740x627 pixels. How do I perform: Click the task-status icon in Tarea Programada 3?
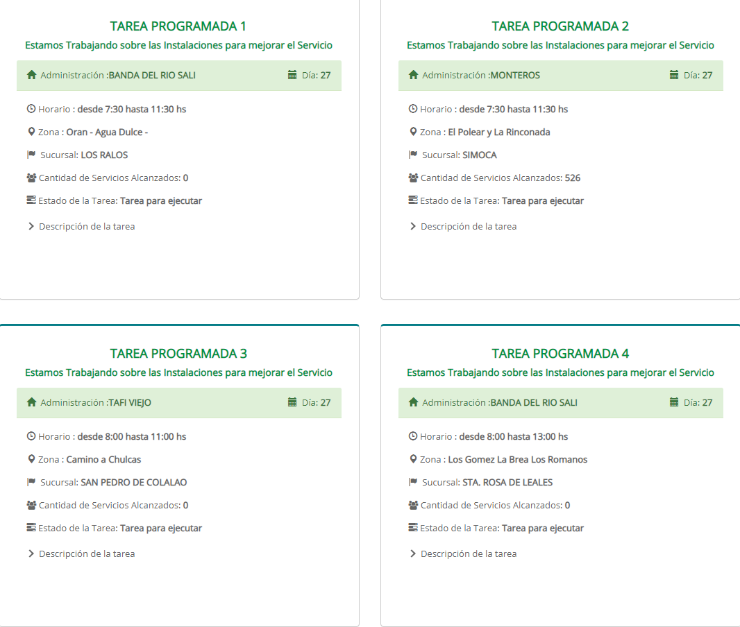point(31,528)
